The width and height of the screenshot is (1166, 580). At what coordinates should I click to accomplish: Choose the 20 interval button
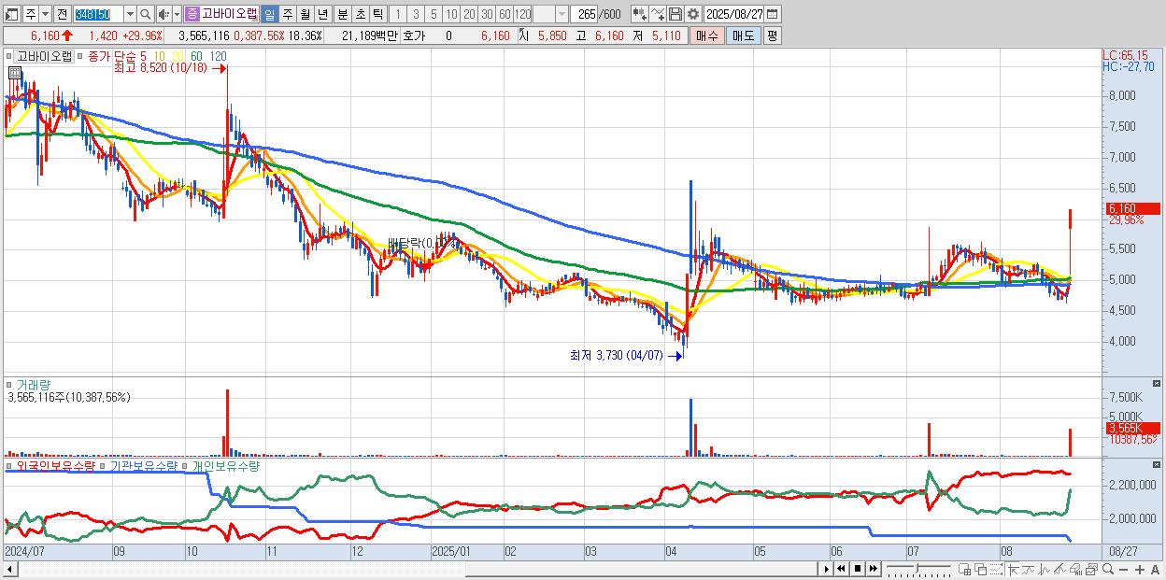[469, 14]
